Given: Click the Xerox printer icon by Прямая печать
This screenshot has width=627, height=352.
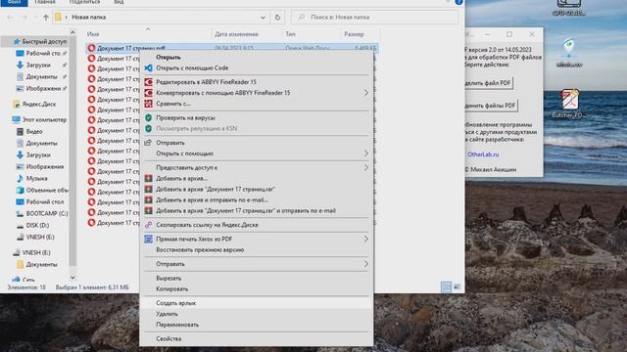Looking at the screenshot, I should click(x=148, y=239).
